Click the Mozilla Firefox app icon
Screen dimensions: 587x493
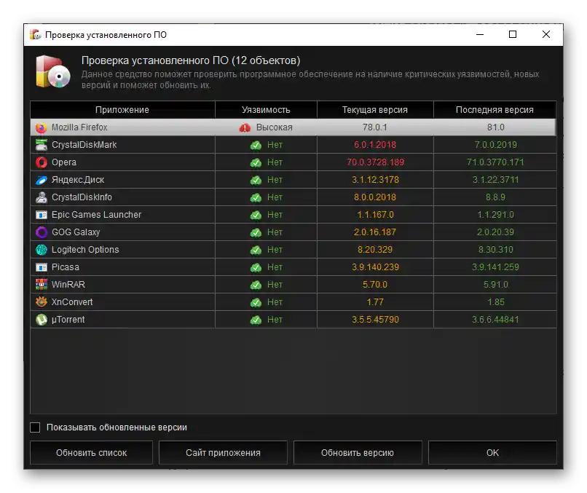(x=42, y=127)
